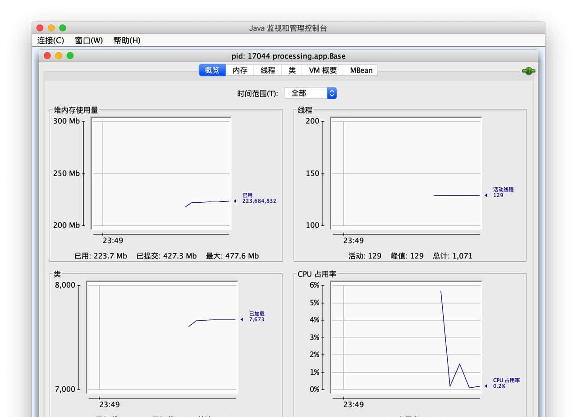Switch to the 内存 tab
The height and width of the screenshot is (417, 577).
click(240, 70)
